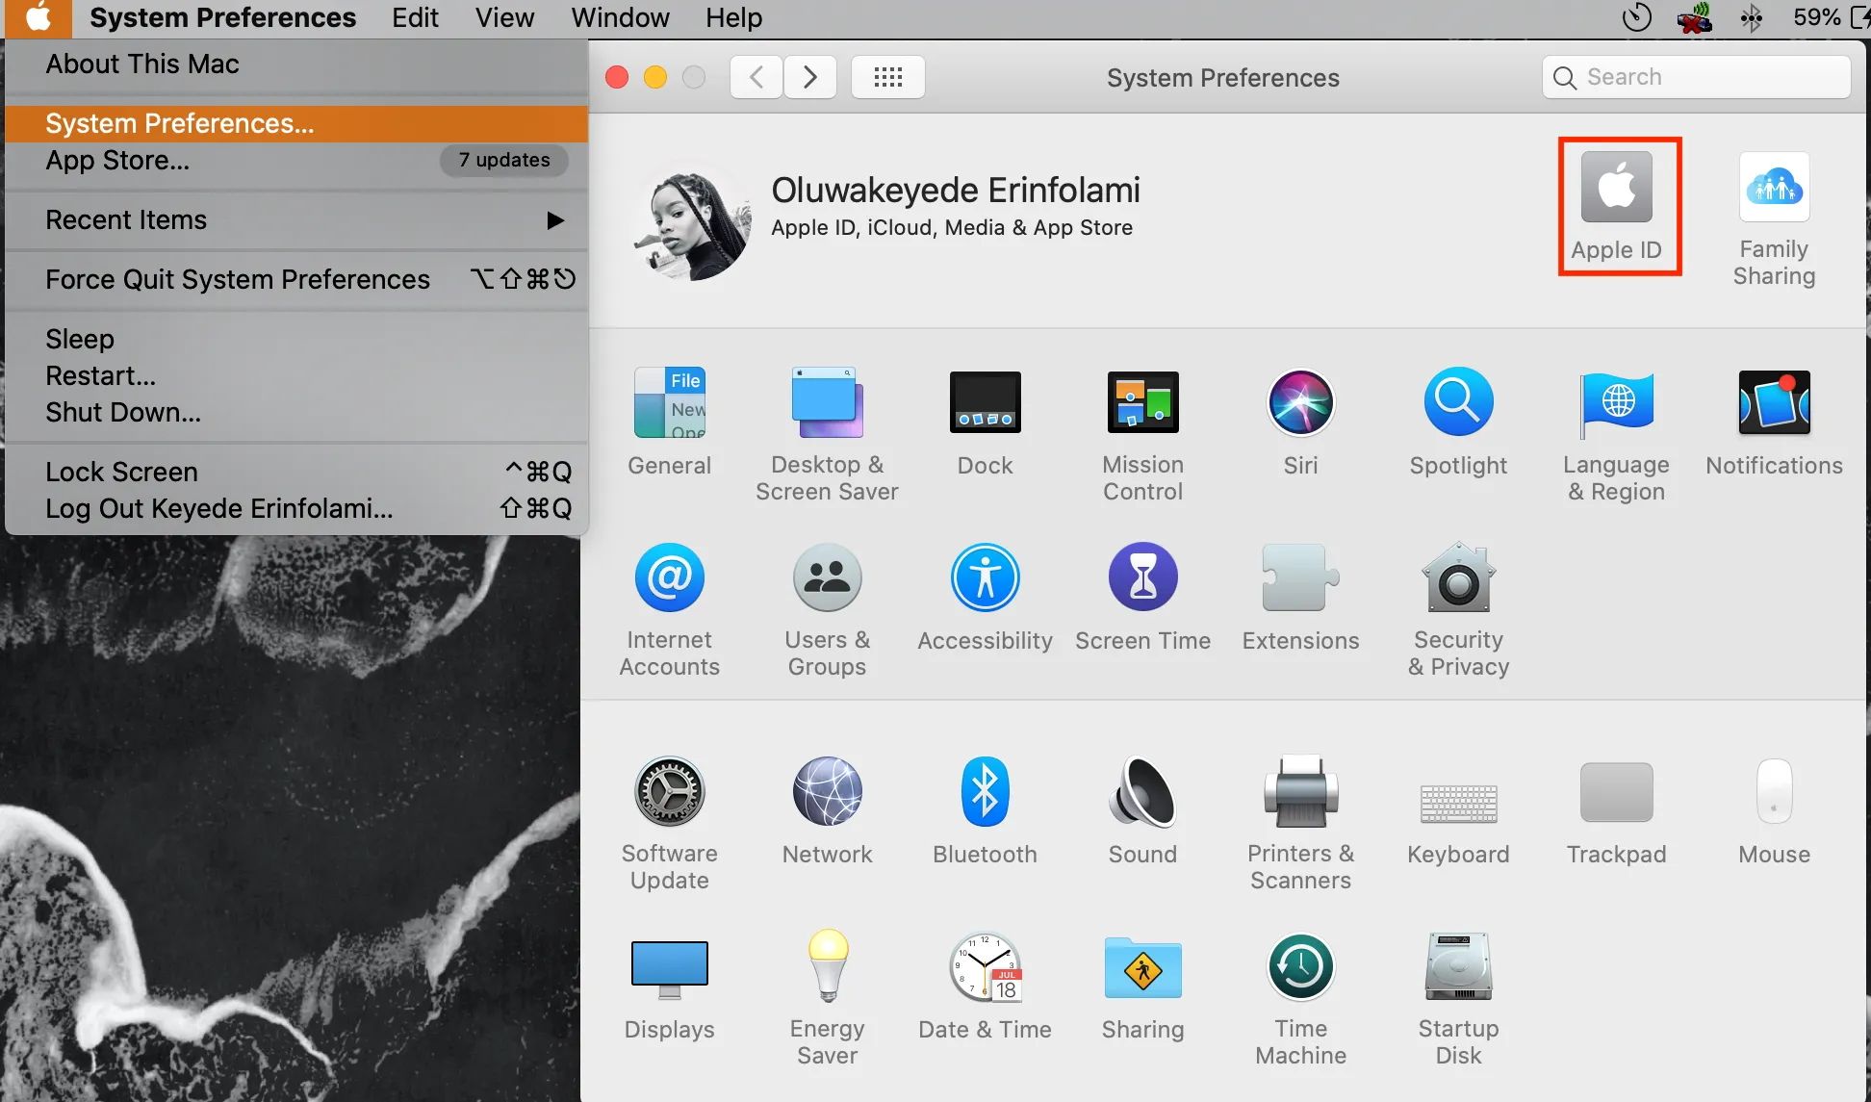Select System Preferences from Apple menu
Screen dimensions: 1871x1102
click(x=178, y=123)
